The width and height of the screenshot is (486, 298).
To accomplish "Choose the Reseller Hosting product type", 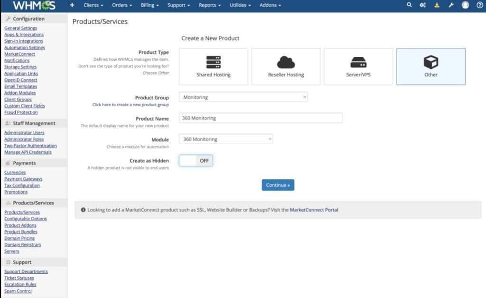I will [286, 66].
